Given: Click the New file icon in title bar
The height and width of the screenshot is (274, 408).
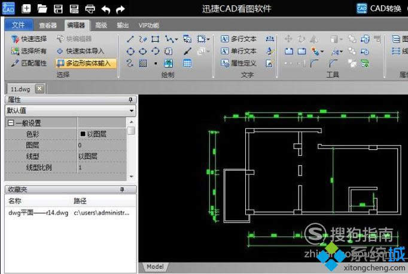Looking at the screenshot, I should tap(26, 9).
